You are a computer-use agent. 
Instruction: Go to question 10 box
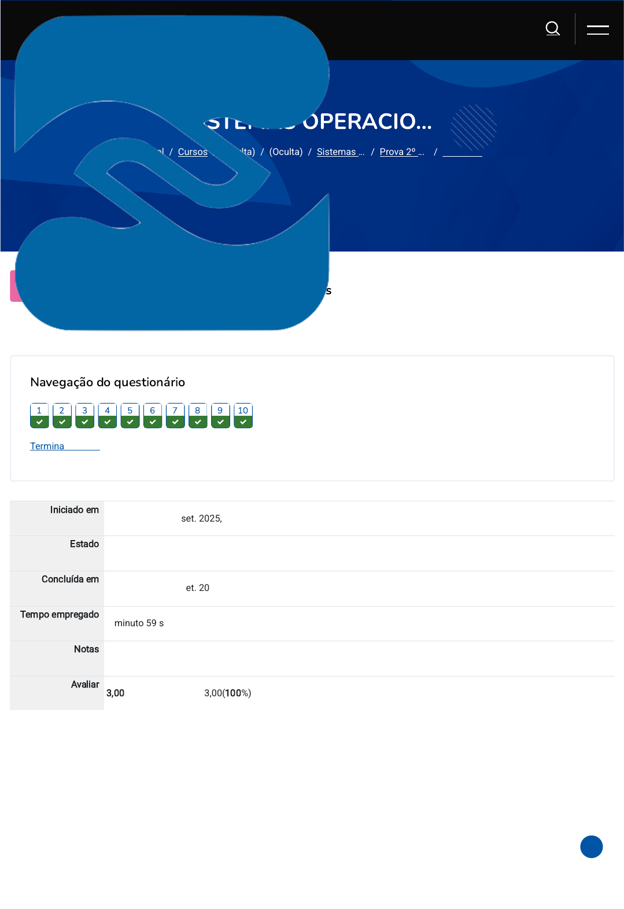243,415
